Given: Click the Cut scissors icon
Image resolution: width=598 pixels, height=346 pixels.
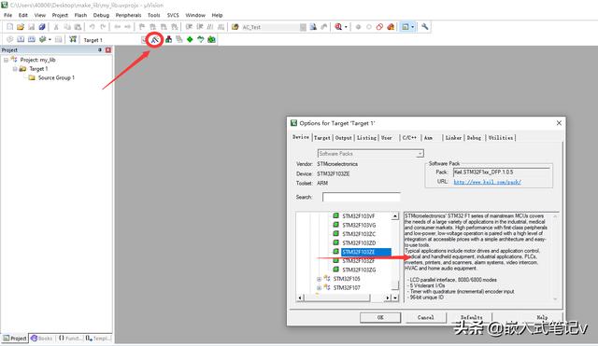Looking at the screenshot, I should click(56, 27).
